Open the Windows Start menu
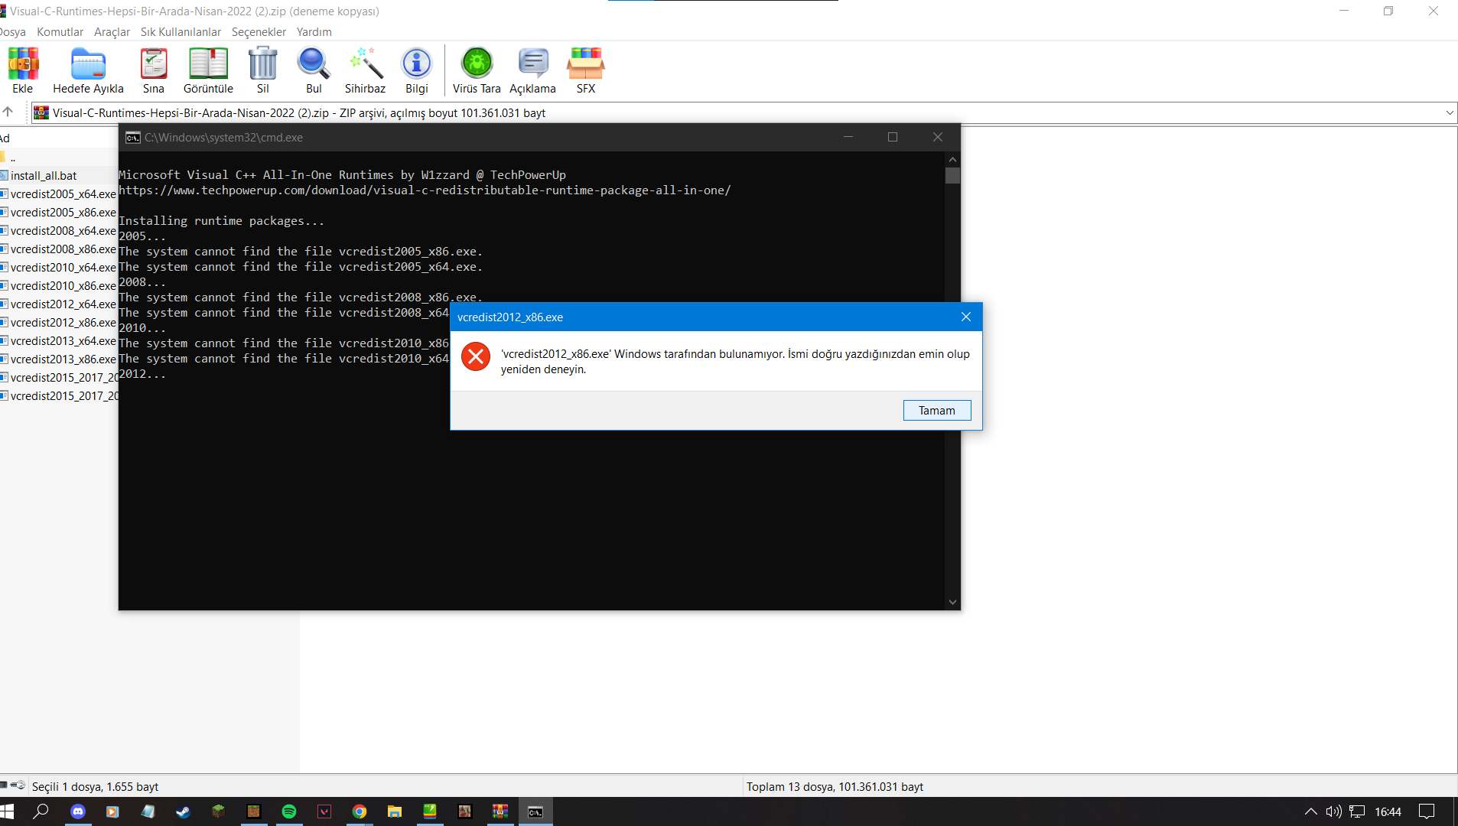Screen dimensions: 1458x826 pos(8,811)
